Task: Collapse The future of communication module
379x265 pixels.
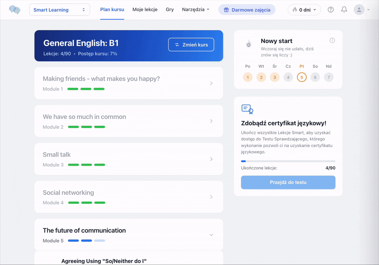Action: 211,235
